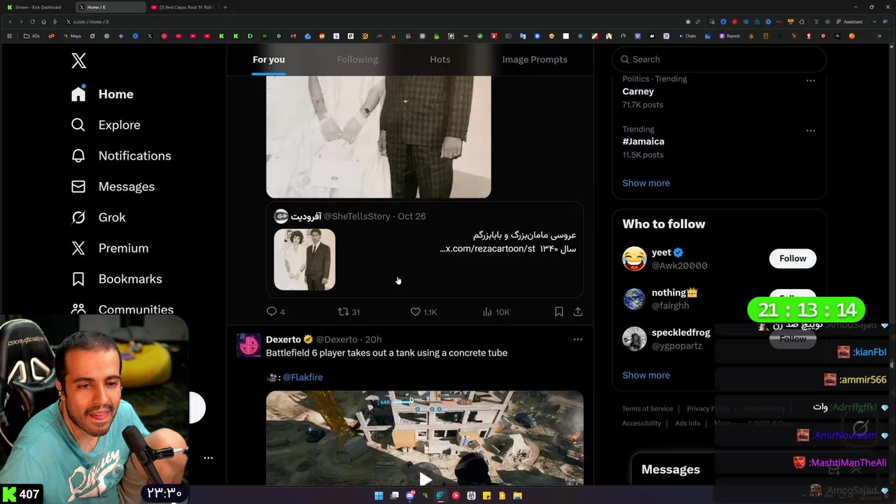
Task: Switch to the Following tab
Action: point(357,59)
